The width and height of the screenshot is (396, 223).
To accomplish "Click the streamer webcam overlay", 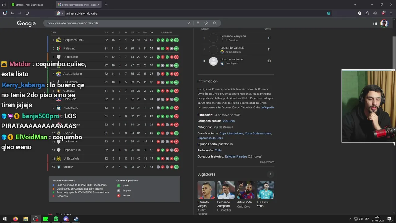I will (x=368, y=106).
